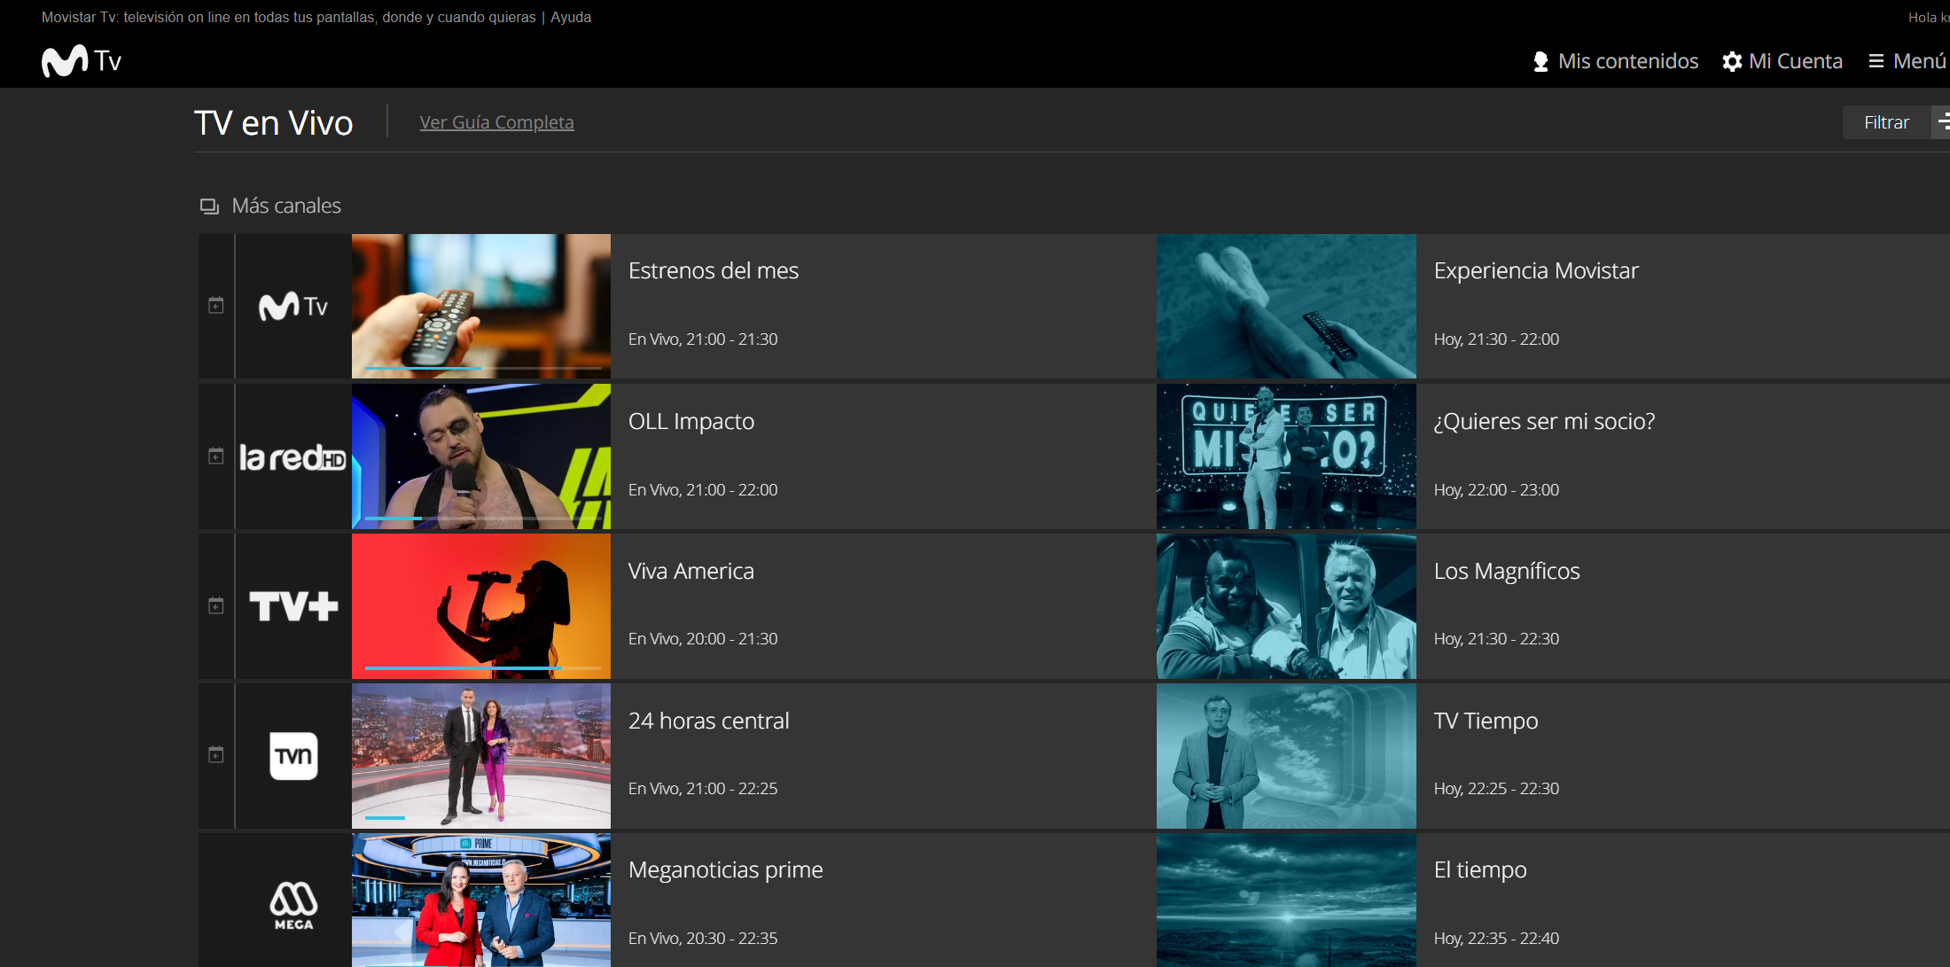This screenshot has height=967, width=1950.
Task: Open the Menú hamburger menu
Action: (x=1907, y=61)
